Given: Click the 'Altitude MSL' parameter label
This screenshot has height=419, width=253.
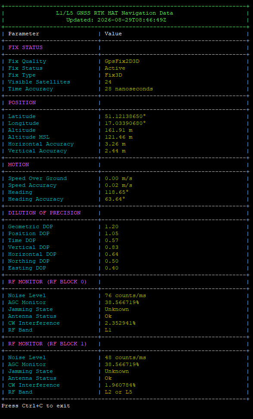Looking at the screenshot, I should click(29, 137).
